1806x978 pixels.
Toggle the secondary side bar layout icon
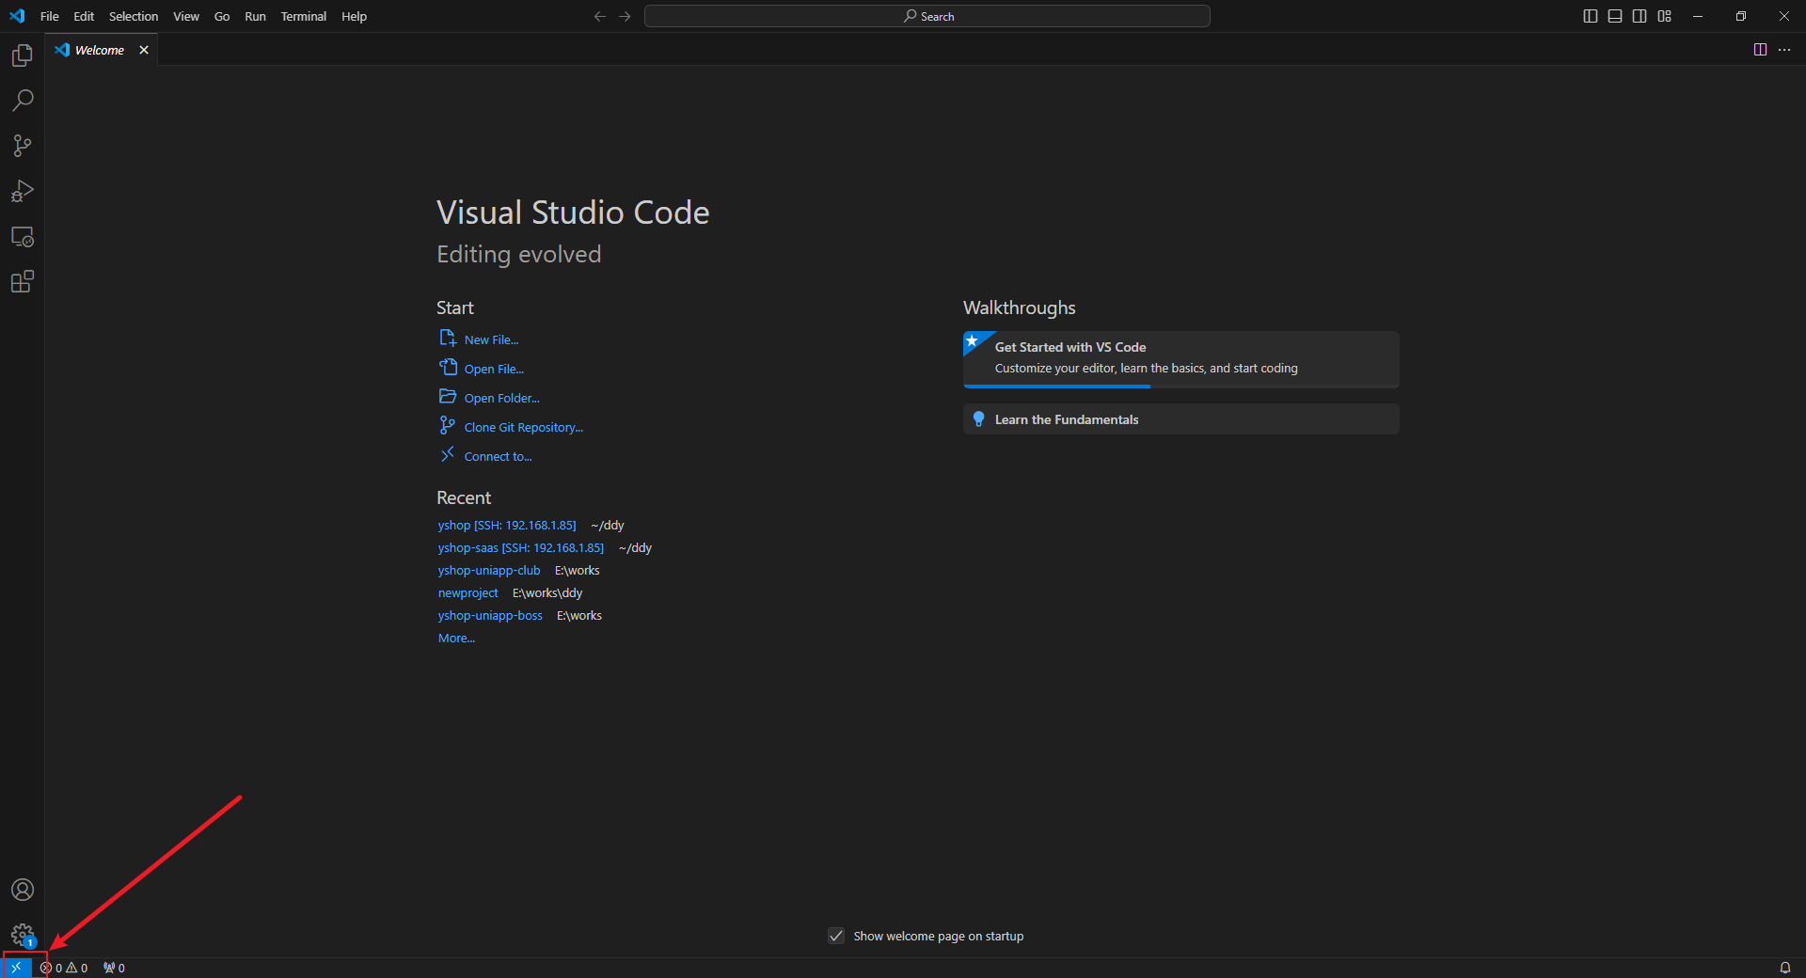[x=1640, y=16]
